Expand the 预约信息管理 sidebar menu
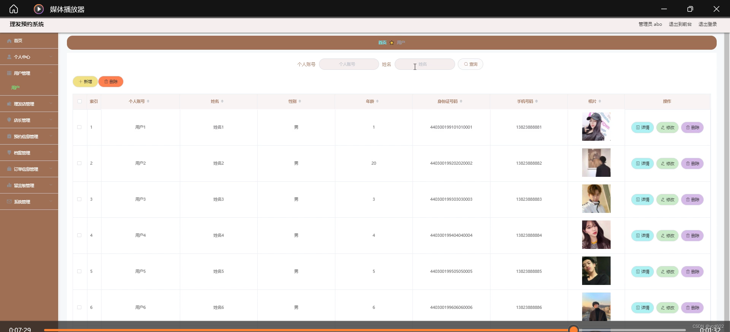The image size is (730, 332). tap(29, 137)
